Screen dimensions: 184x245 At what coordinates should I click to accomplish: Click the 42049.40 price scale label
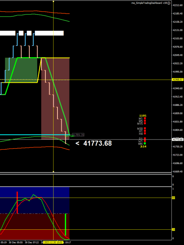pyautogui.click(x=178, y=55)
